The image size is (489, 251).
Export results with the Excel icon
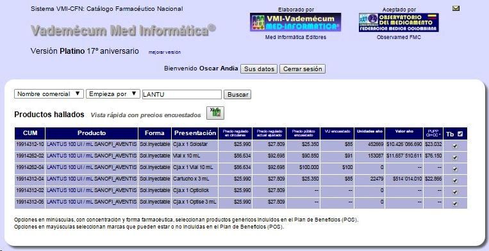(215, 113)
